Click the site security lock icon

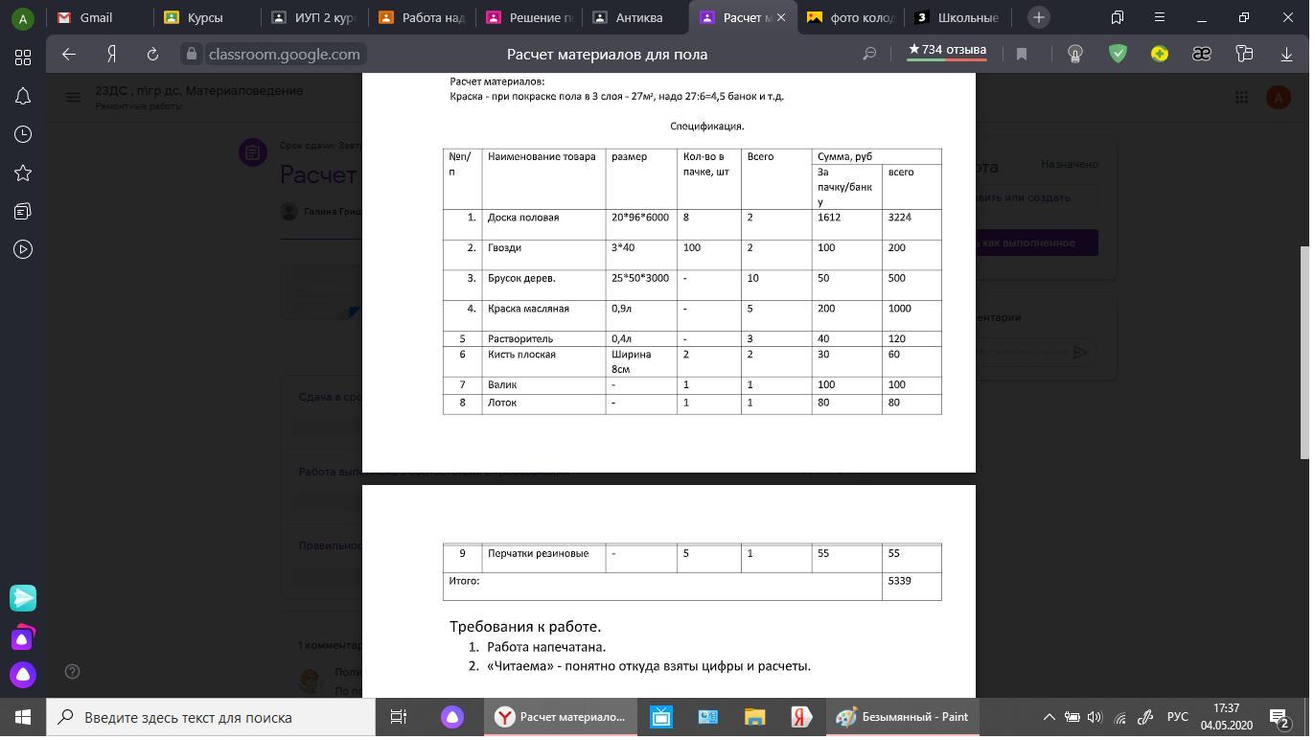(x=192, y=55)
